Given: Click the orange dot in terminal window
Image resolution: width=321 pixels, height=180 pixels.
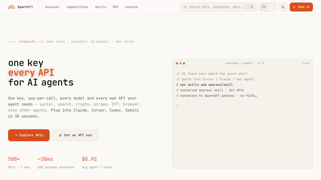Looking at the screenshot, I should click(x=180, y=63).
